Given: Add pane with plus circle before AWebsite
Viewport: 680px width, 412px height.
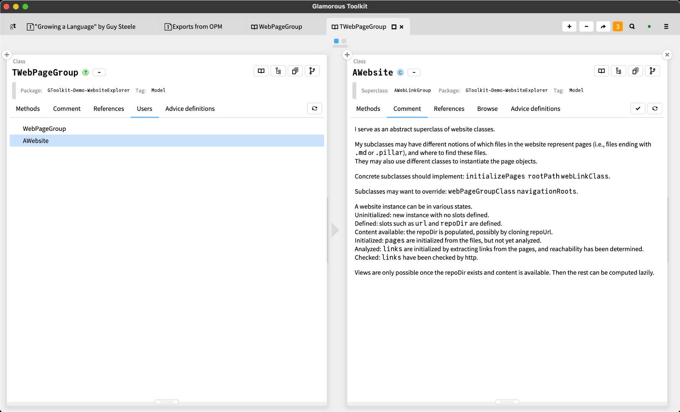Looking at the screenshot, I should [x=347, y=55].
